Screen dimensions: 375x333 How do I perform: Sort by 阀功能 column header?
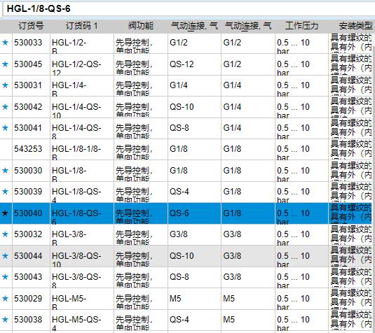tap(141, 26)
